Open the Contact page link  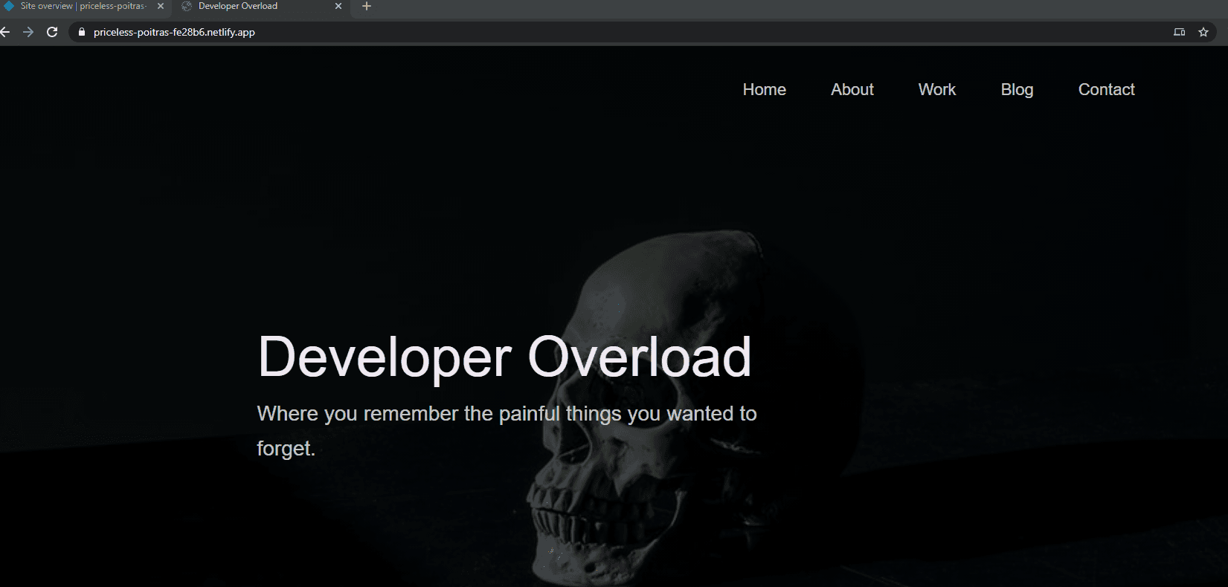point(1106,89)
